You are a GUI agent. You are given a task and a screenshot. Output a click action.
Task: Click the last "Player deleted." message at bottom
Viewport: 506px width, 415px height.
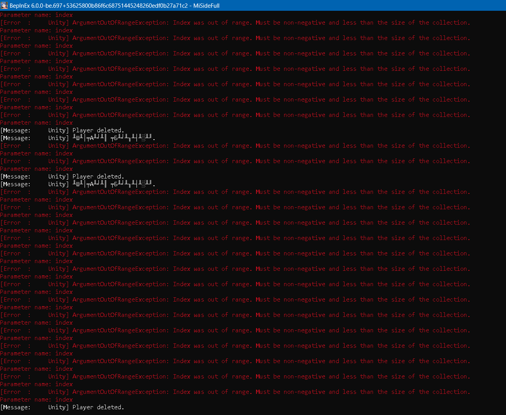[98, 407]
